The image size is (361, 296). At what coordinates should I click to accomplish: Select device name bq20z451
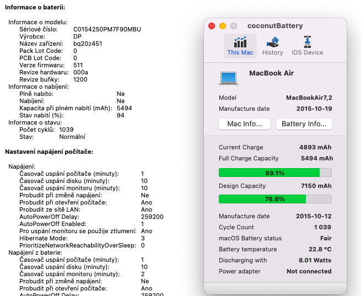click(x=88, y=44)
